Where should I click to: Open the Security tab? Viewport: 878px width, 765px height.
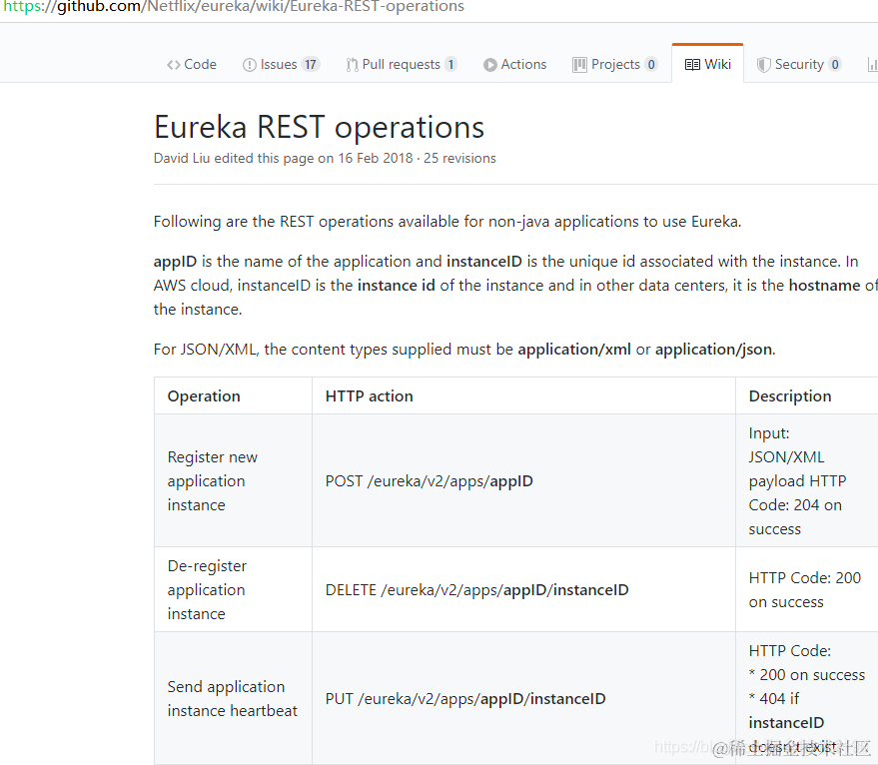pos(798,64)
